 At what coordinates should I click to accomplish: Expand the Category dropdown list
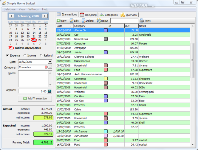coord(50,67)
